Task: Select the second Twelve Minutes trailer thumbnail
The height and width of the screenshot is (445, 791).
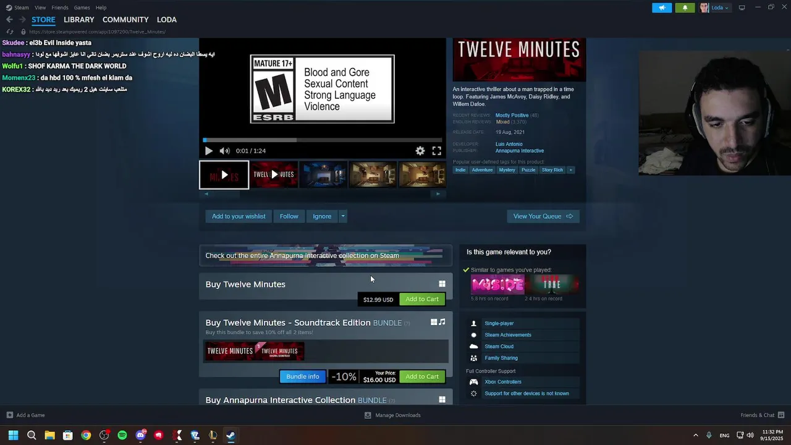Action: click(274, 175)
